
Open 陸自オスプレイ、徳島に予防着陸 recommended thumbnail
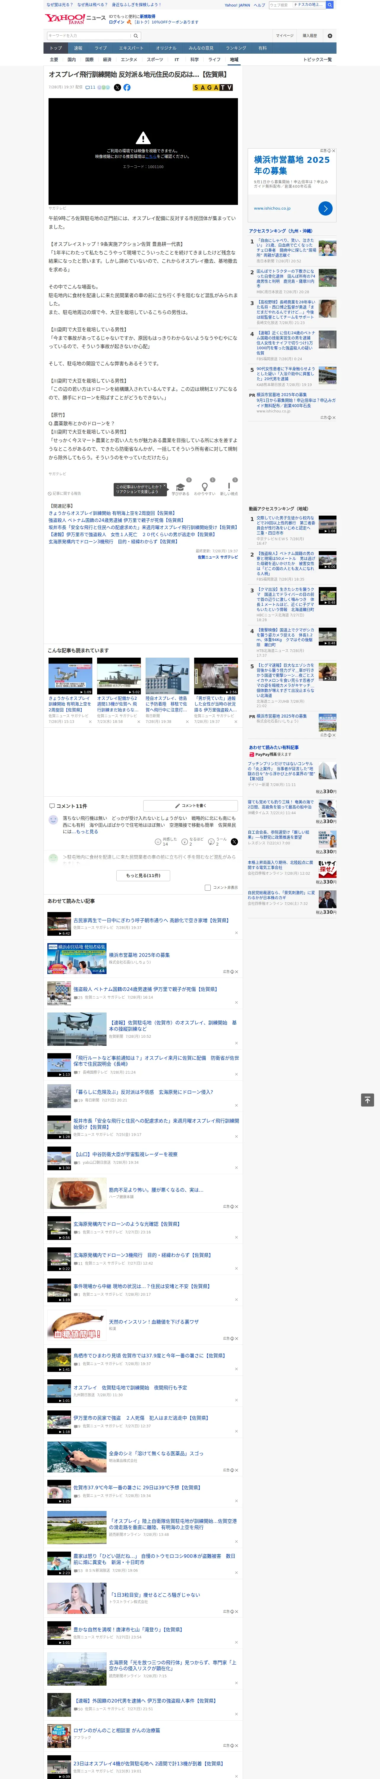point(167,676)
